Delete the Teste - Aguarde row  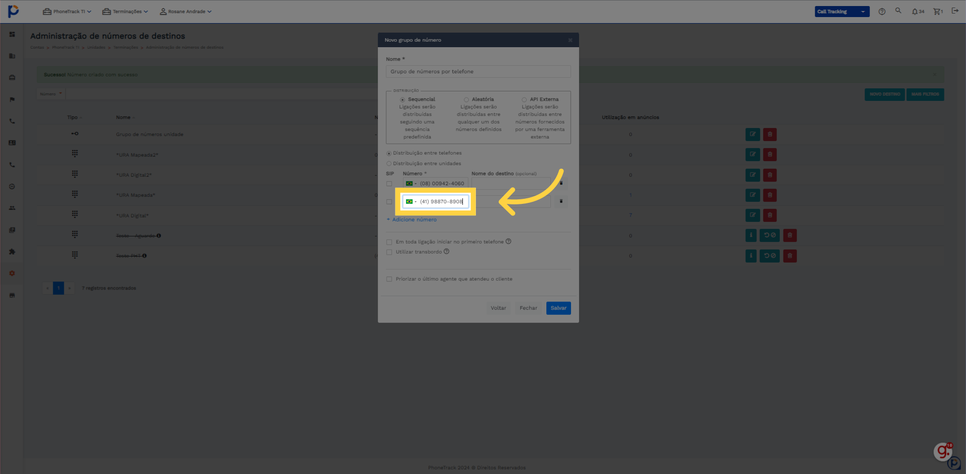pos(790,235)
